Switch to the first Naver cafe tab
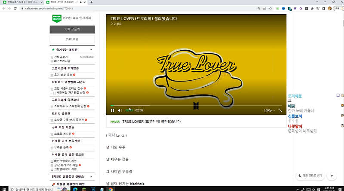Screen dimensions: 344x191 (21, 2)
